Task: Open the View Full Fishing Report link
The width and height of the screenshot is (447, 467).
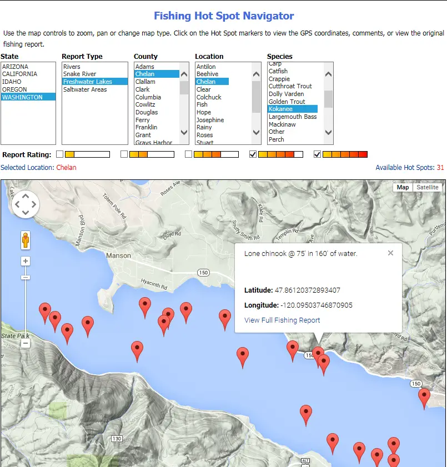Action: coord(282,320)
